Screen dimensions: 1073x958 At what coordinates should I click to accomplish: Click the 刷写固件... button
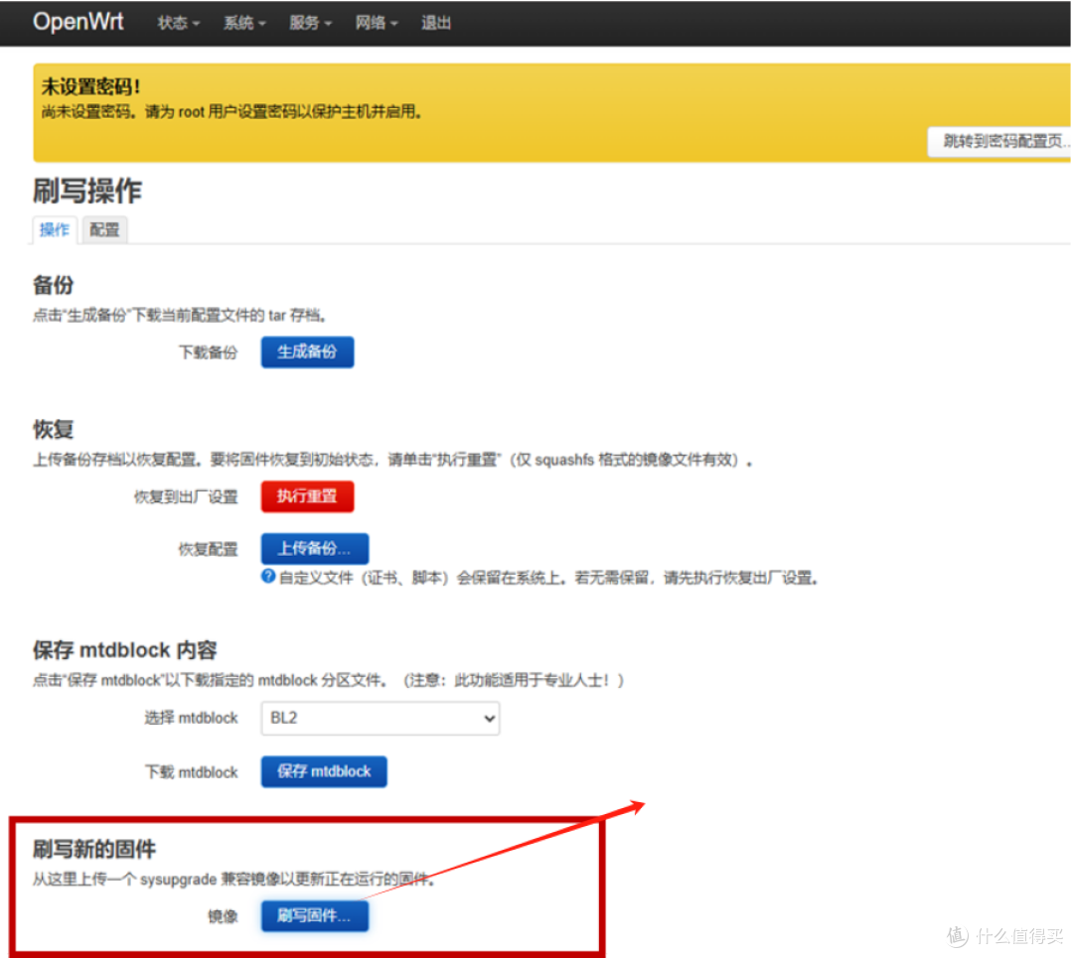[315, 916]
